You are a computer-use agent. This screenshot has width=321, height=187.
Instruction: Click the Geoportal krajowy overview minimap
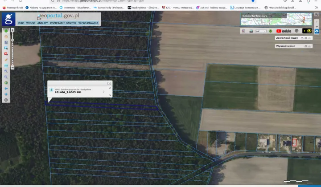click(x=276, y=19)
